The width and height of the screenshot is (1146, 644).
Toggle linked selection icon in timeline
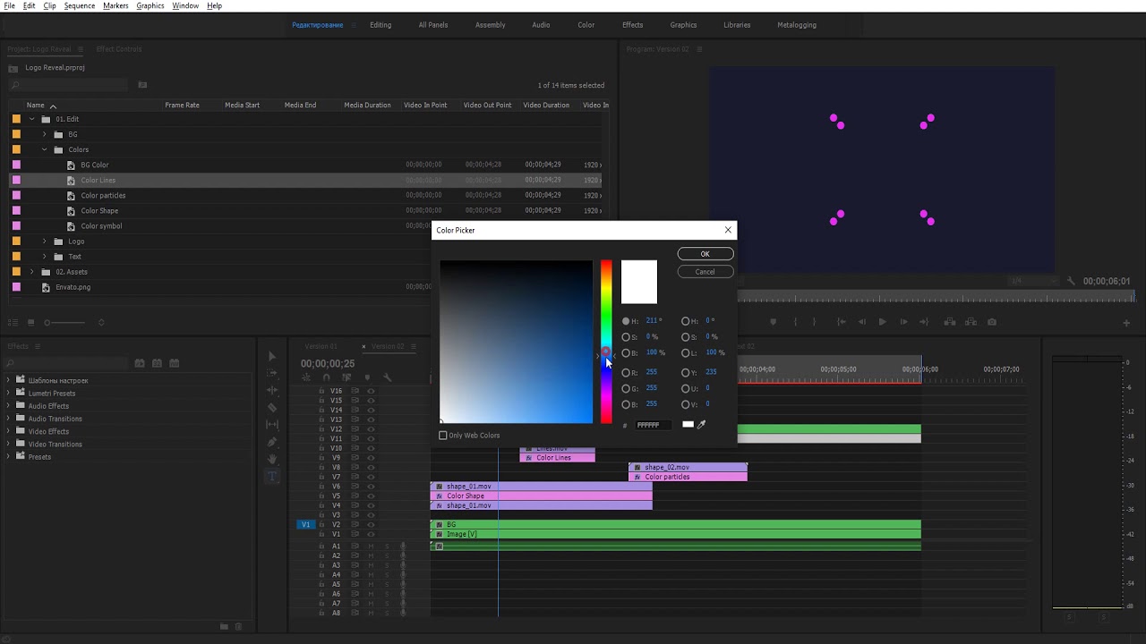[346, 377]
